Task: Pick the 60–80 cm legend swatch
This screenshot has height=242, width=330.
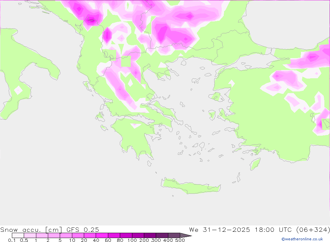Action: (x=114, y=235)
